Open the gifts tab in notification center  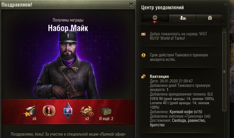[210, 18]
